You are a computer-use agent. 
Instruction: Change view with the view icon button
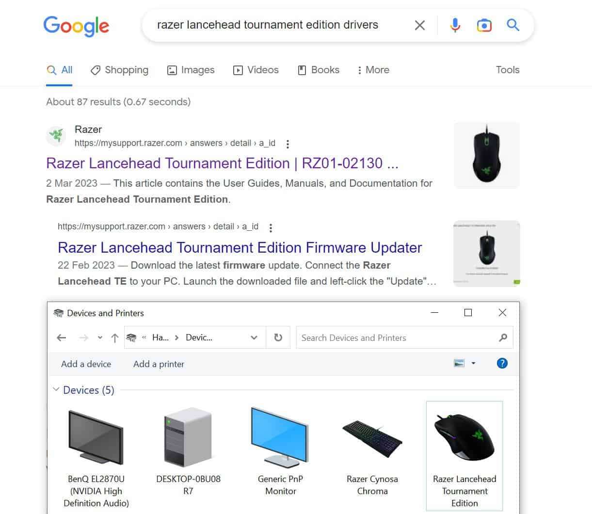click(459, 363)
